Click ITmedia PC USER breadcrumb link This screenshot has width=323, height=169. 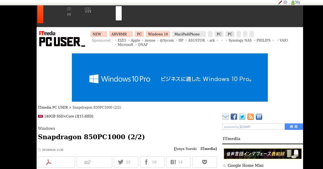(x=53, y=107)
